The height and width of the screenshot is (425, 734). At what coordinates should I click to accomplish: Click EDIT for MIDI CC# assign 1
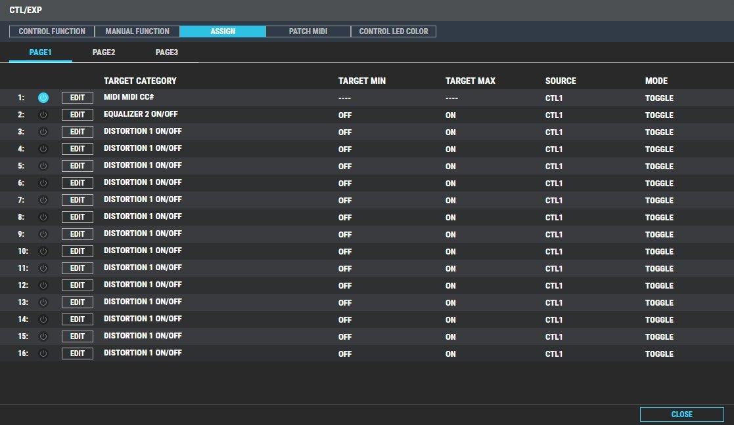(78, 98)
